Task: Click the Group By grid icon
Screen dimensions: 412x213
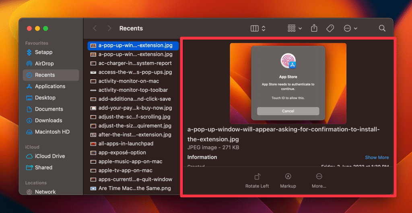Action: pos(291,28)
